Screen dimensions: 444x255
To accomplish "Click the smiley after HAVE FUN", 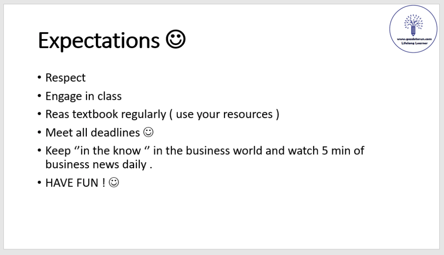I will (114, 183).
